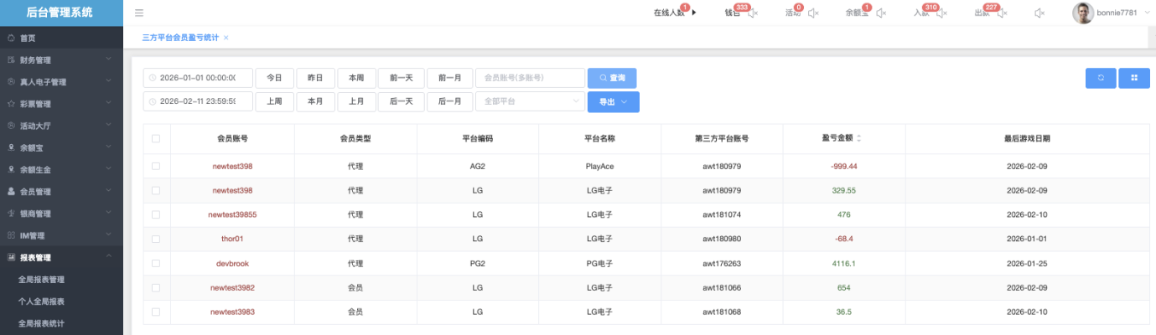Image resolution: width=1156 pixels, height=335 pixels.
Task: Open the grid column settings button
Action: (x=1133, y=78)
